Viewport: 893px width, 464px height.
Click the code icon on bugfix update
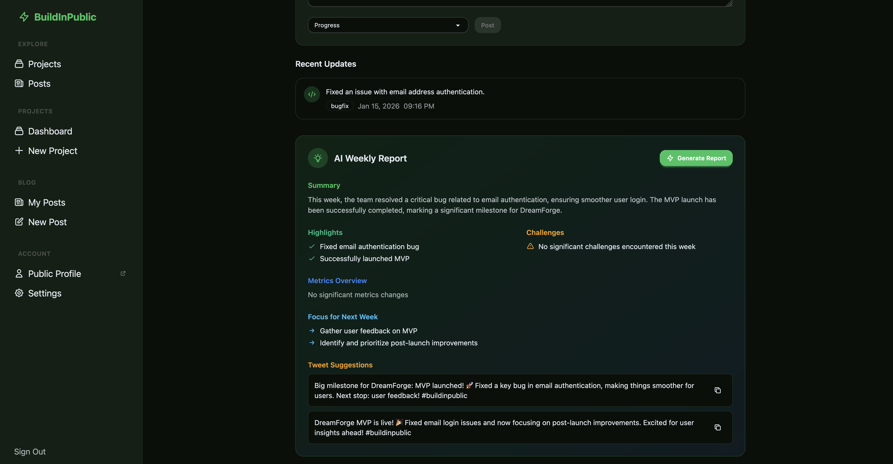point(312,94)
